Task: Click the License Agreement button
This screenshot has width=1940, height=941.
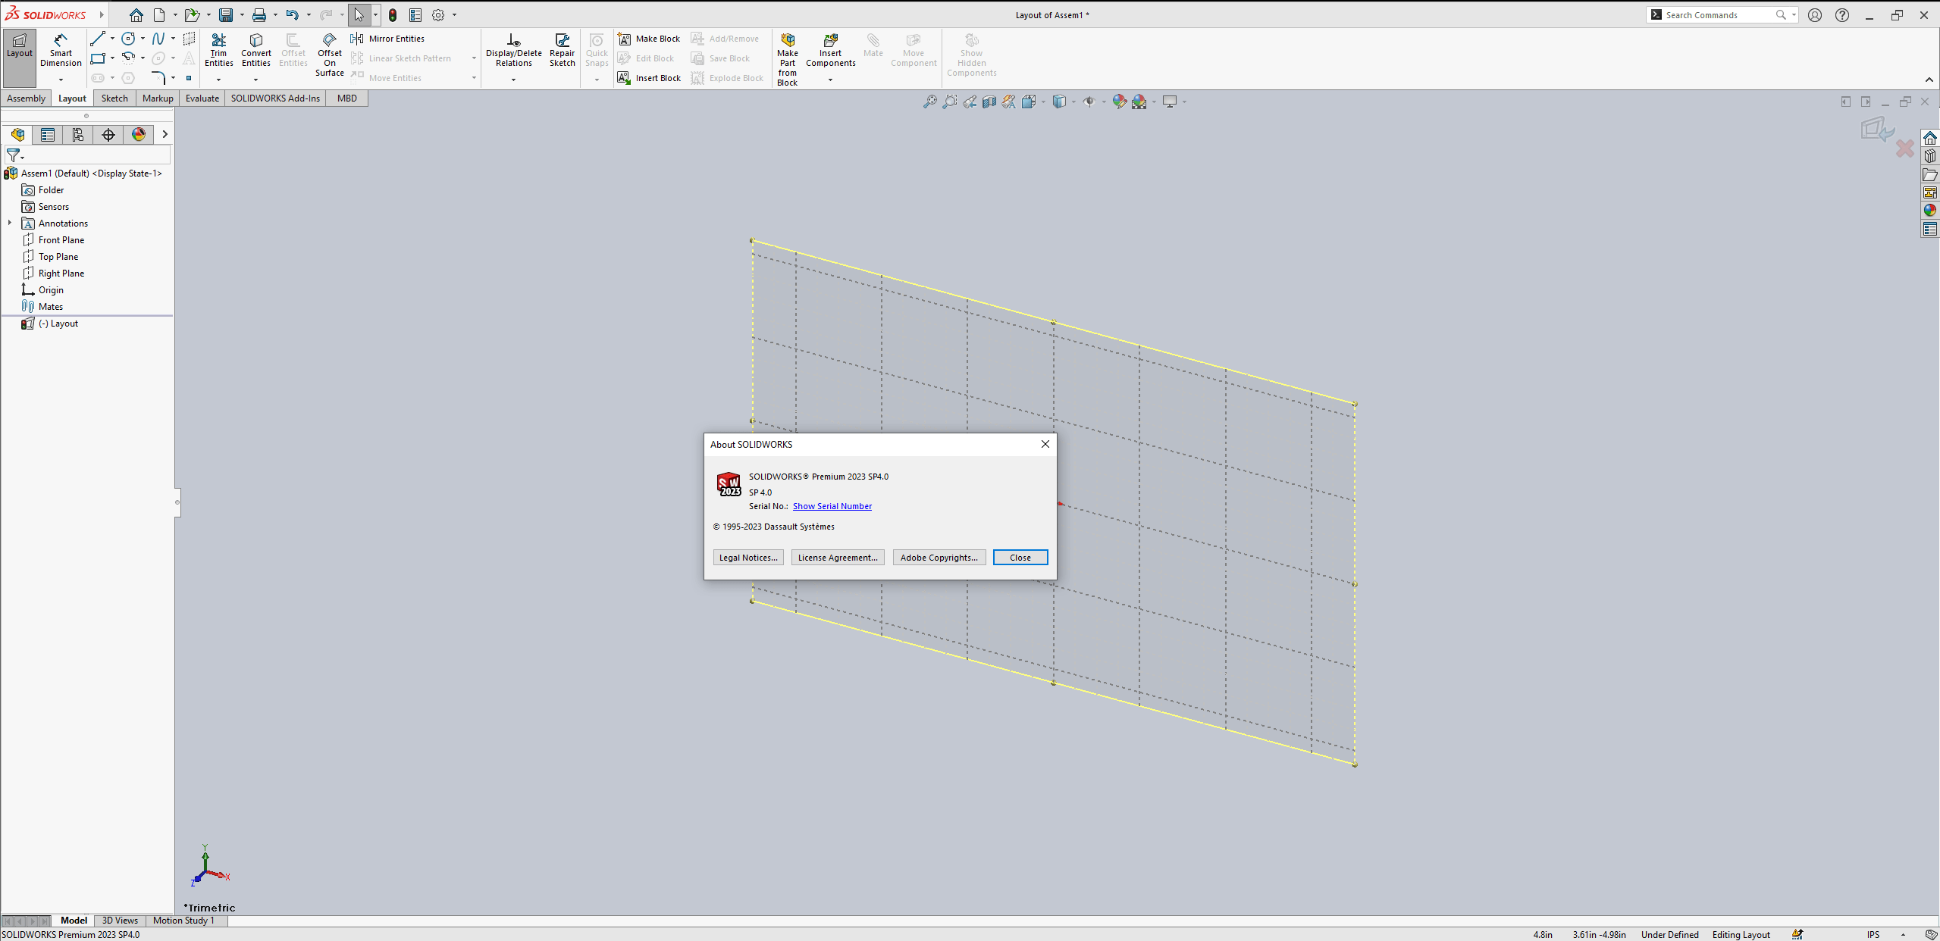Action: (x=838, y=558)
